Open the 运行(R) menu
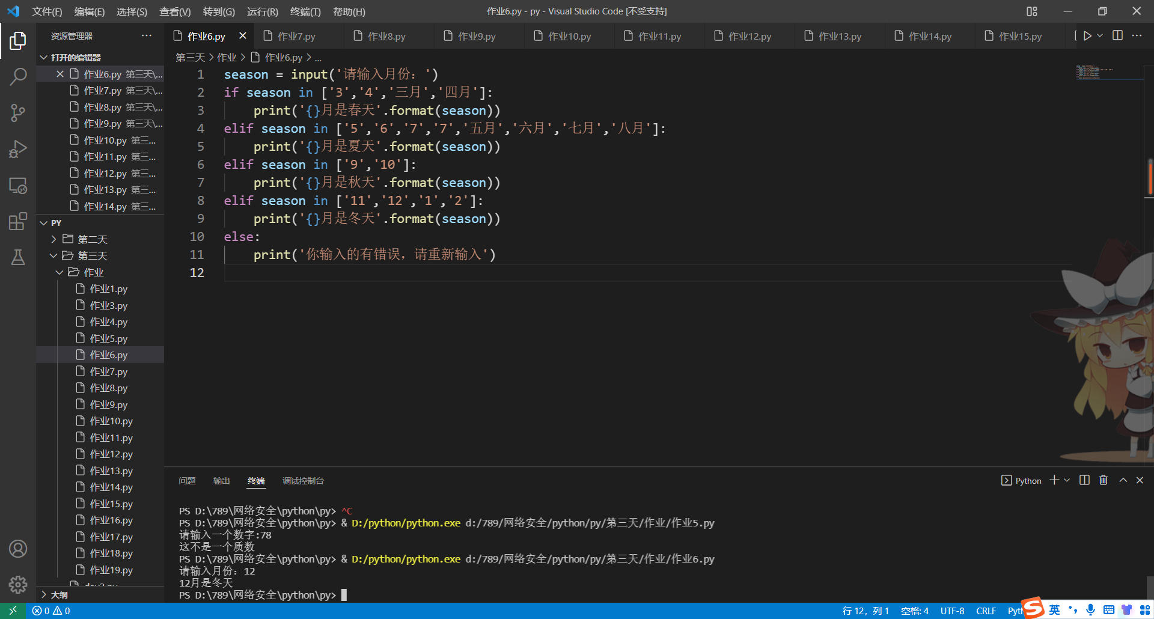The height and width of the screenshot is (619, 1154). point(261,11)
